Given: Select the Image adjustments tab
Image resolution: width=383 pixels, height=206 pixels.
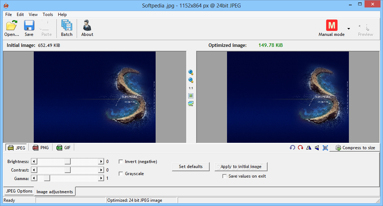Looking at the screenshot, I should click(x=55, y=191).
